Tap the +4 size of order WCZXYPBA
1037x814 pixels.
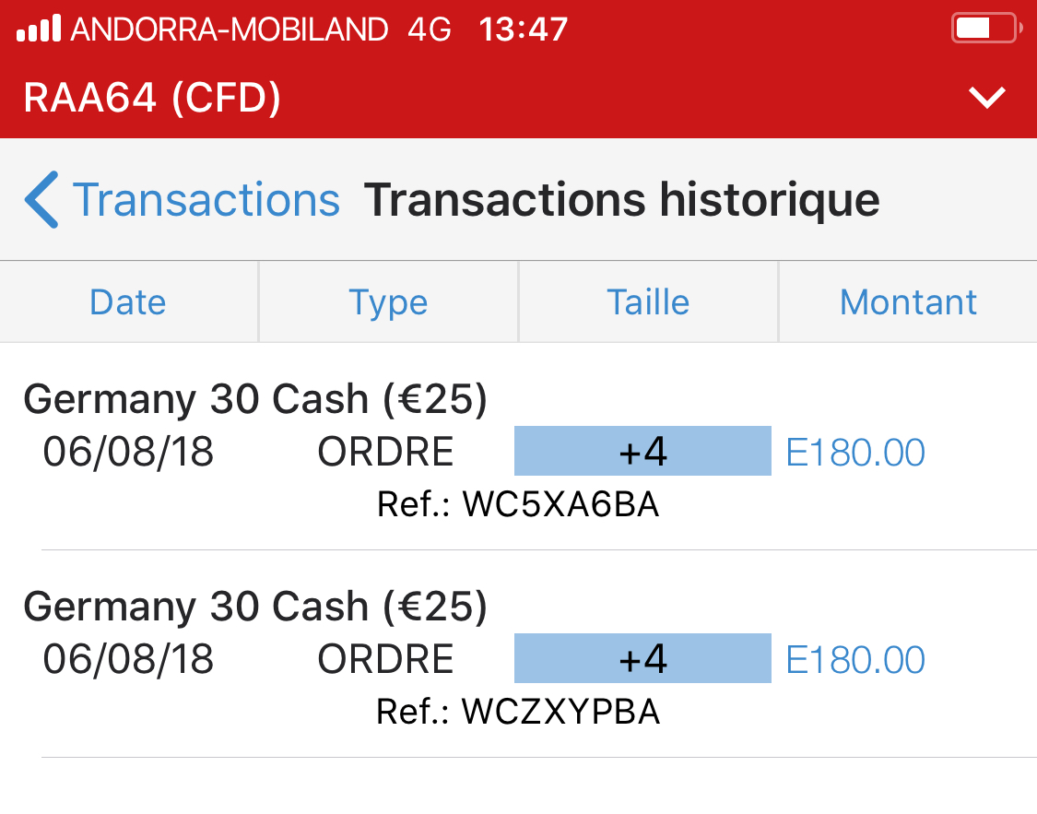[x=642, y=659]
